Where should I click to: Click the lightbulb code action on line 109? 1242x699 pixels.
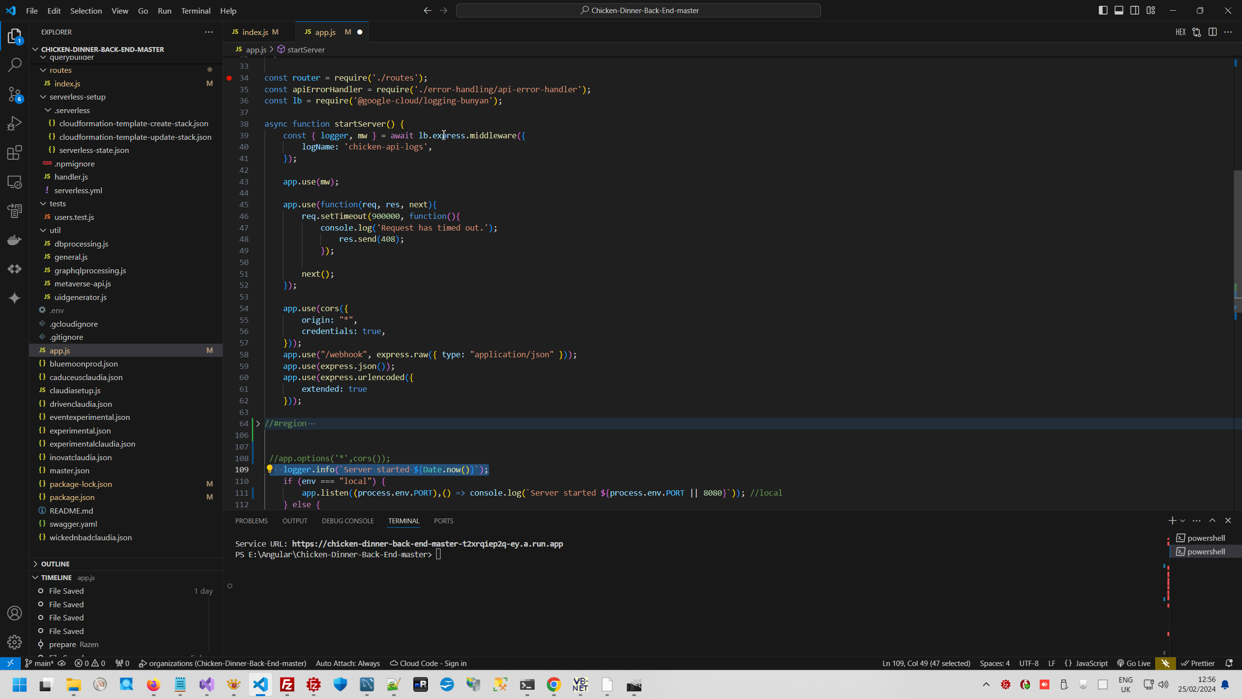270,469
